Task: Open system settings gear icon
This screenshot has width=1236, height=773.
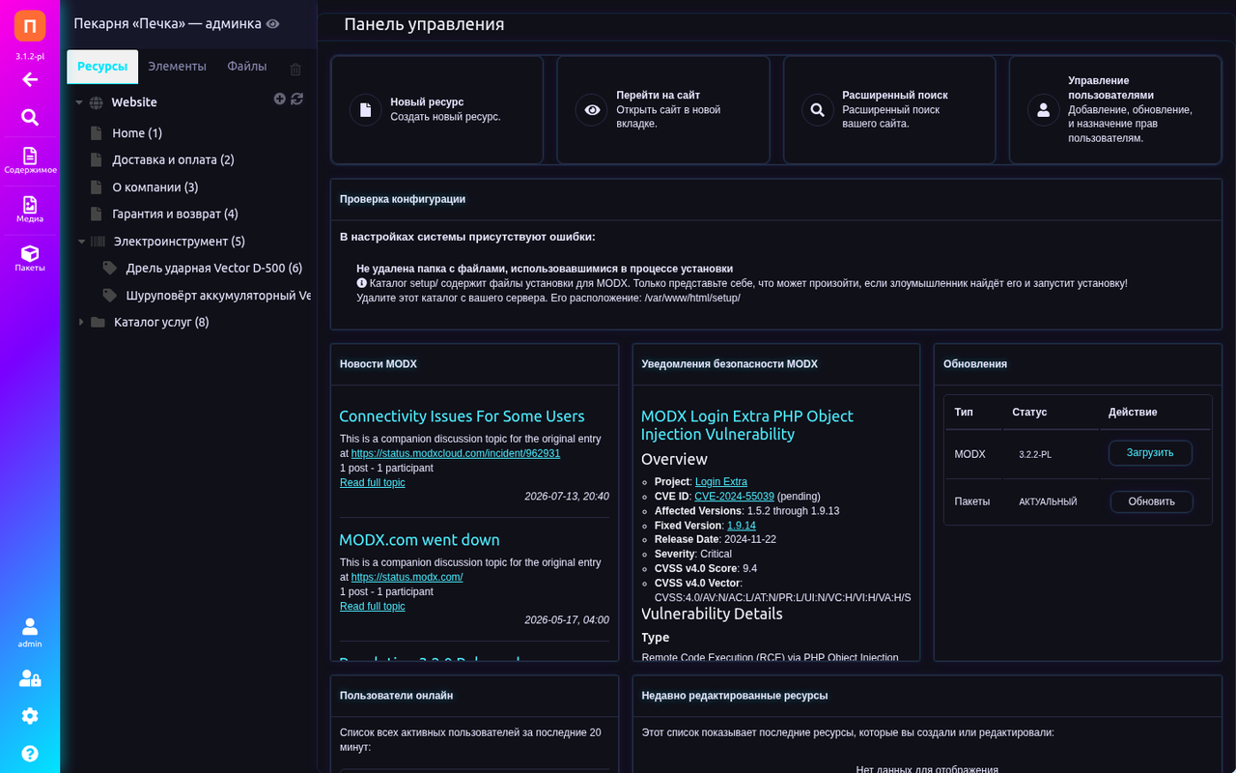Action: [30, 716]
